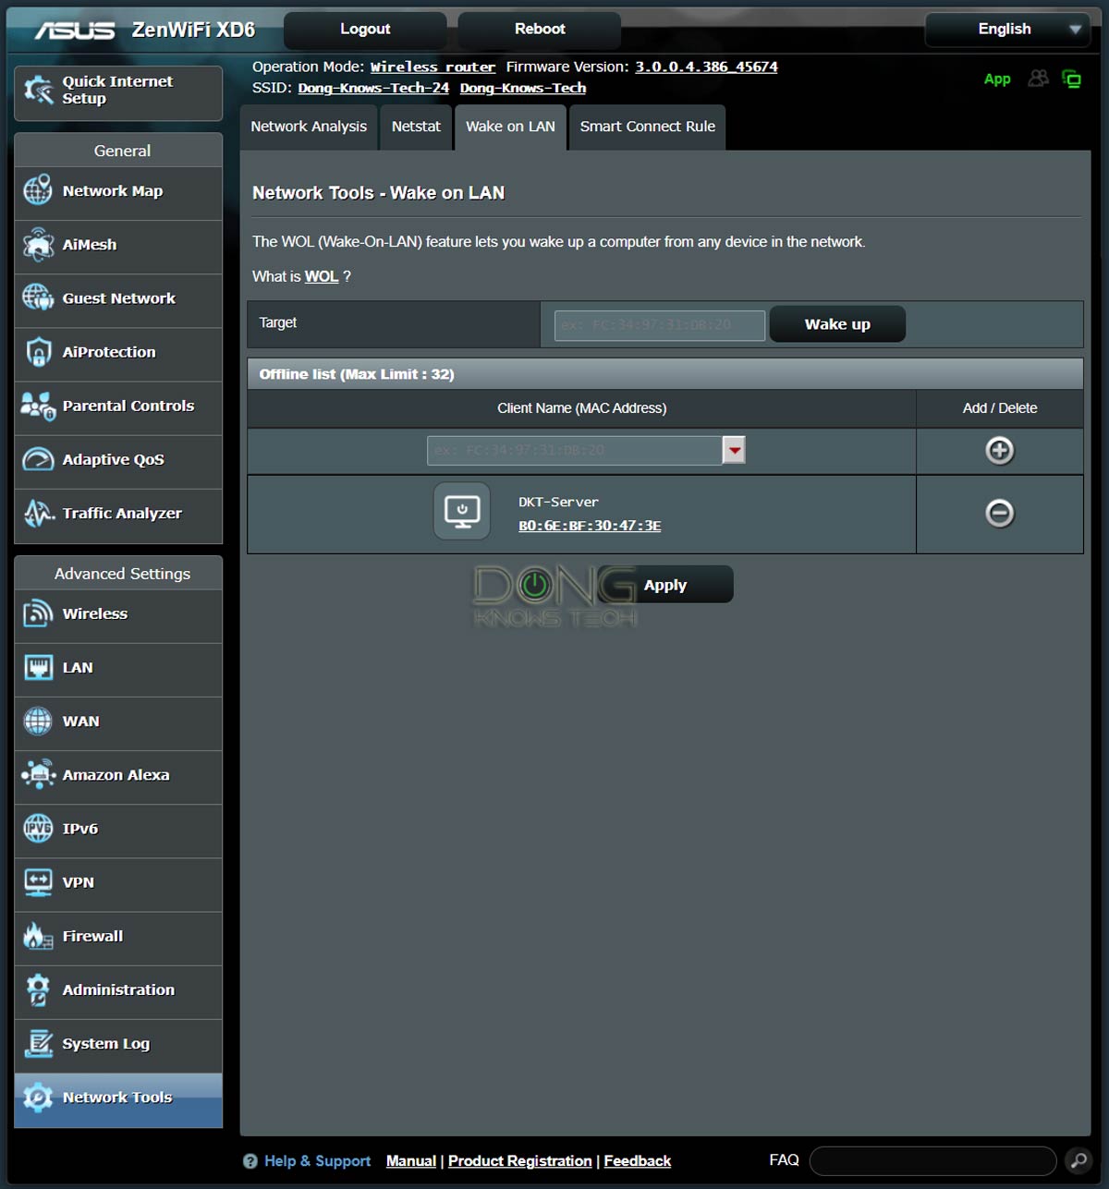Click the Network Tools gear icon
Screen dimensions: 1109x1189
(x=38, y=1097)
